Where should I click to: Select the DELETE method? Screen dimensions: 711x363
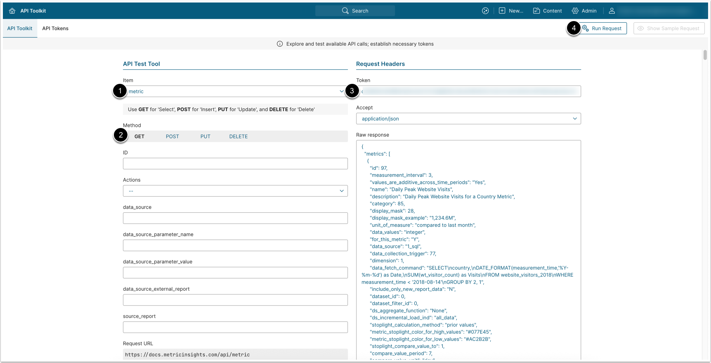(x=239, y=136)
